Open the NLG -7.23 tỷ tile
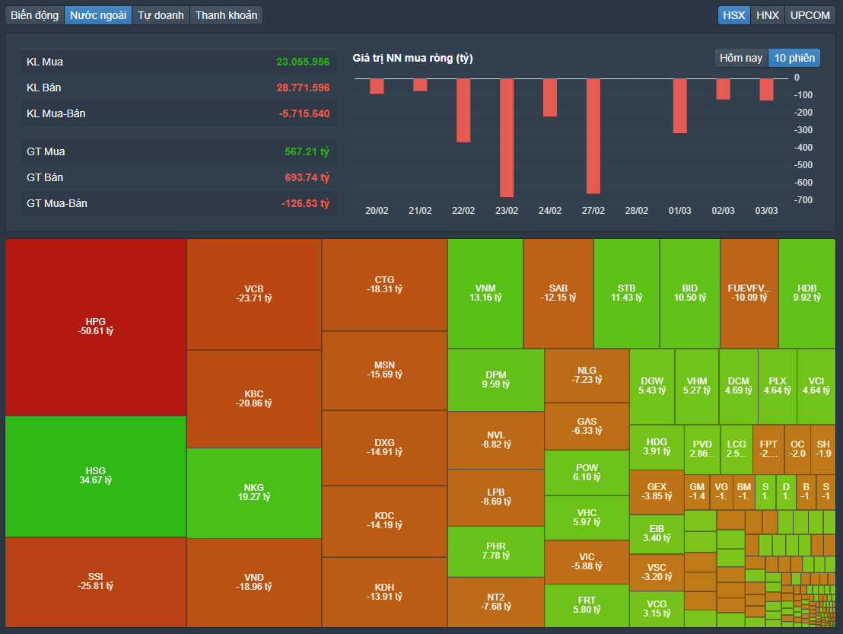 587,375
